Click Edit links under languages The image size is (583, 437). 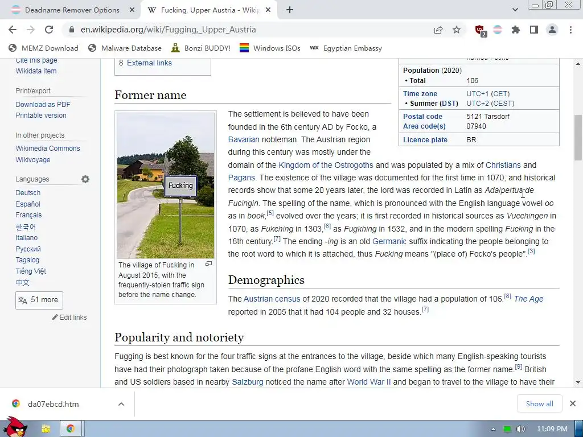69,318
